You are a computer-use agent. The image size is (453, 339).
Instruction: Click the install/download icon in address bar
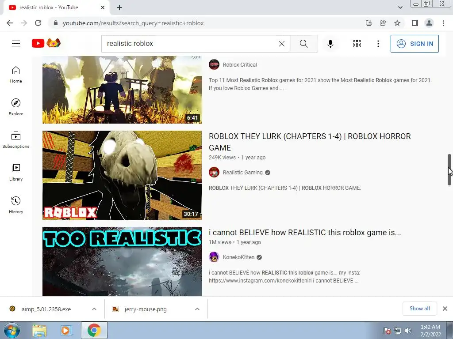click(x=369, y=23)
